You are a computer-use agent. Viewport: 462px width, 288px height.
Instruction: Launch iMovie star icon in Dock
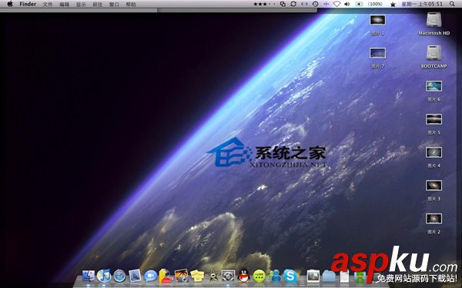pyautogui.click(x=213, y=276)
